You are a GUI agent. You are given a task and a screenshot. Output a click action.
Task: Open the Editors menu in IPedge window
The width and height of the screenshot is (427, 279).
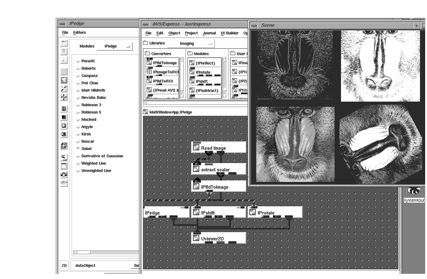[79, 33]
